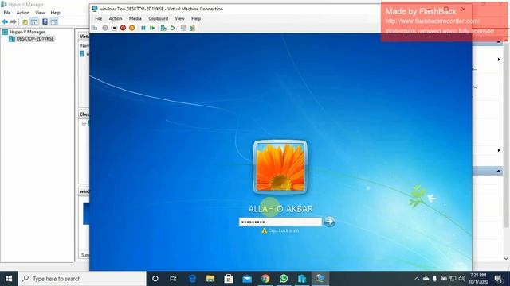Click the last icon on VM toolbar
The image size is (510, 286).
tap(193, 29)
